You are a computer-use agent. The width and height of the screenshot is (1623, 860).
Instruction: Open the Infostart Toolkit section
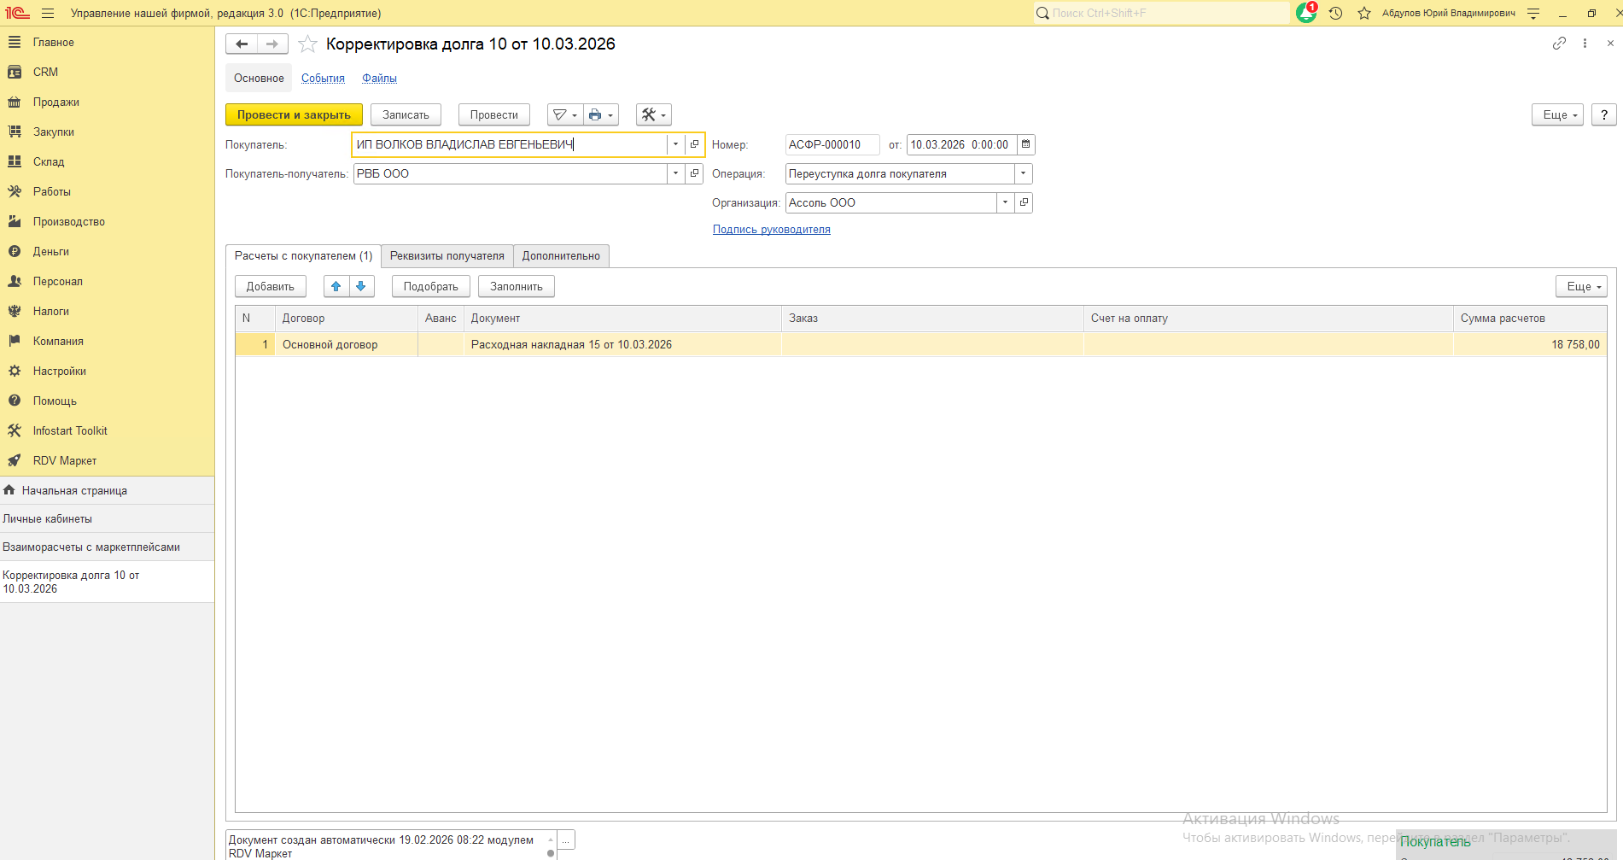pos(107,430)
